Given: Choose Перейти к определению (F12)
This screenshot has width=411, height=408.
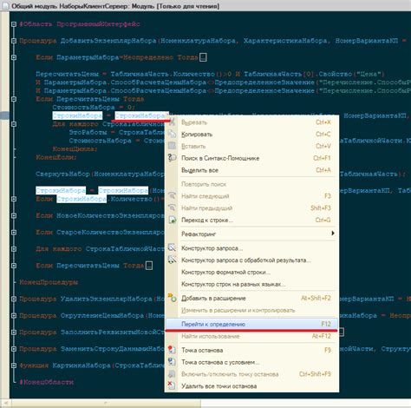Looking at the screenshot, I should pyautogui.click(x=251, y=324).
